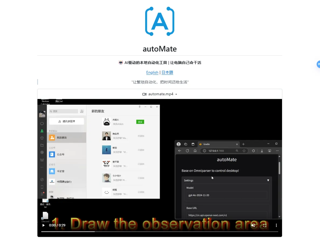The image size is (320, 238).
Task: Open WeChat hamburger menu with red dot
Action: [42, 194]
